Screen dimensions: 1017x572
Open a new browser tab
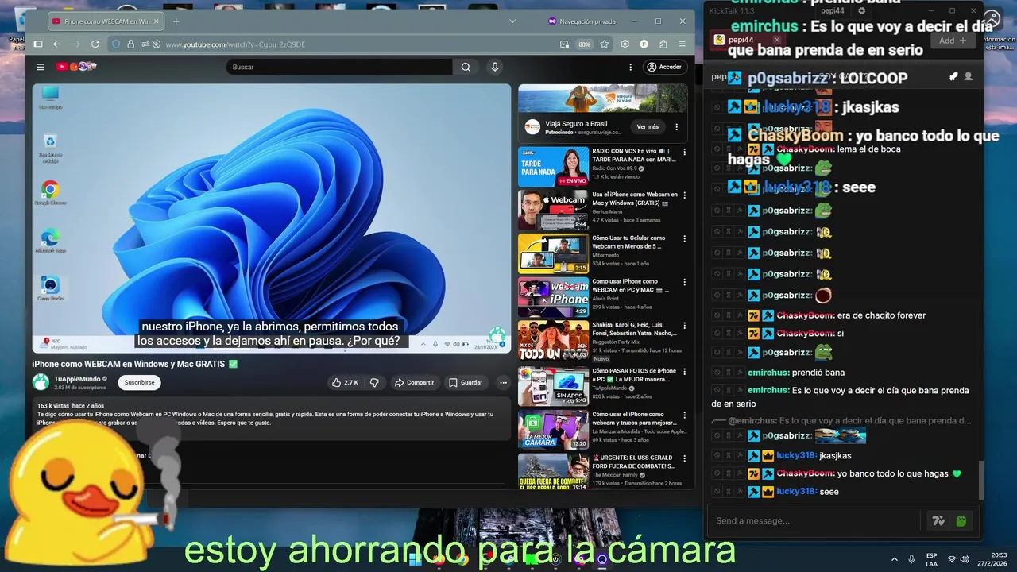176,21
